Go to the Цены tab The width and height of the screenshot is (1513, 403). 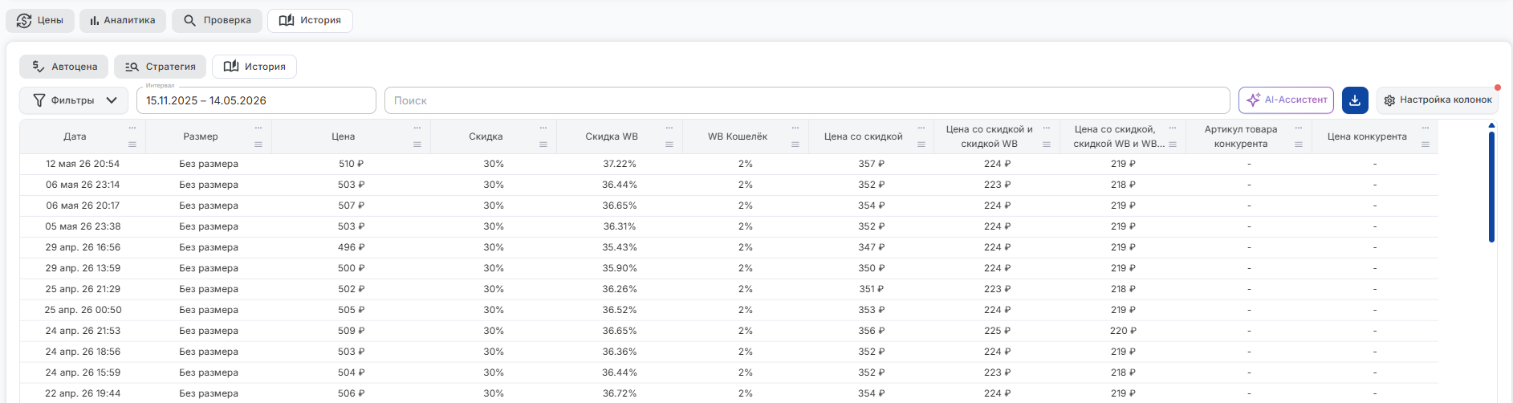pos(40,20)
